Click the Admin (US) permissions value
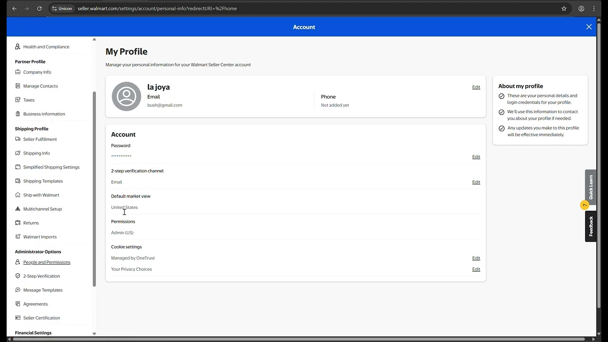Image resolution: width=608 pixels, height=342 pixels. pyautogui.click(x=122, y=233)
